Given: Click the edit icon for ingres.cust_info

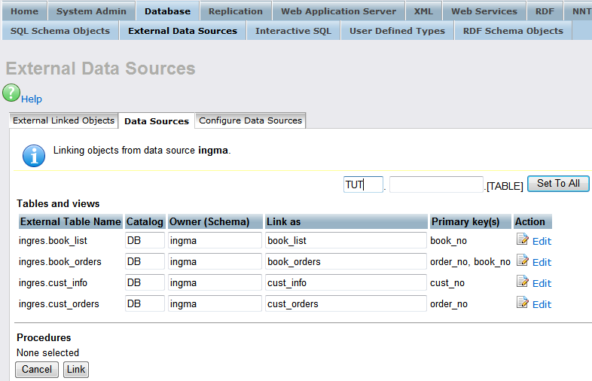Looking at the screenshot, I should [523, 282].
